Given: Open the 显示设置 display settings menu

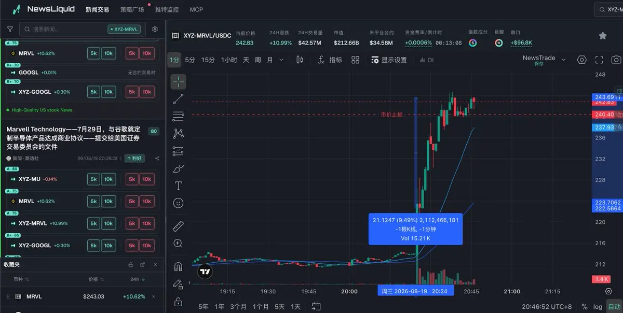Looking at the screenshot, I should point(389,60).
